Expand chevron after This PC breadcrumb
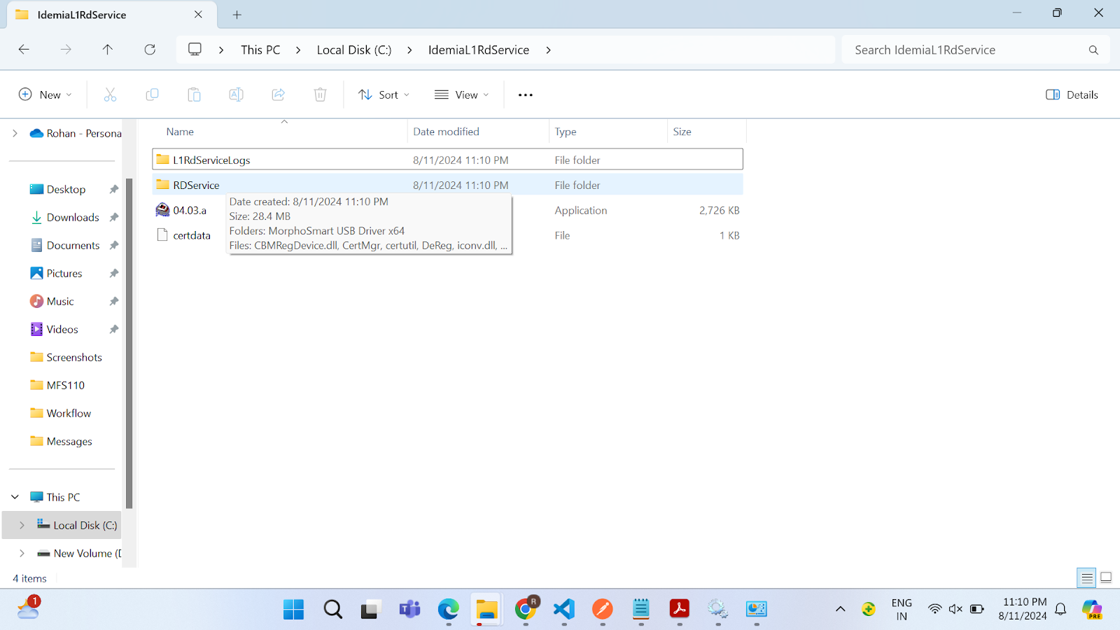 (x=298, y=50)
